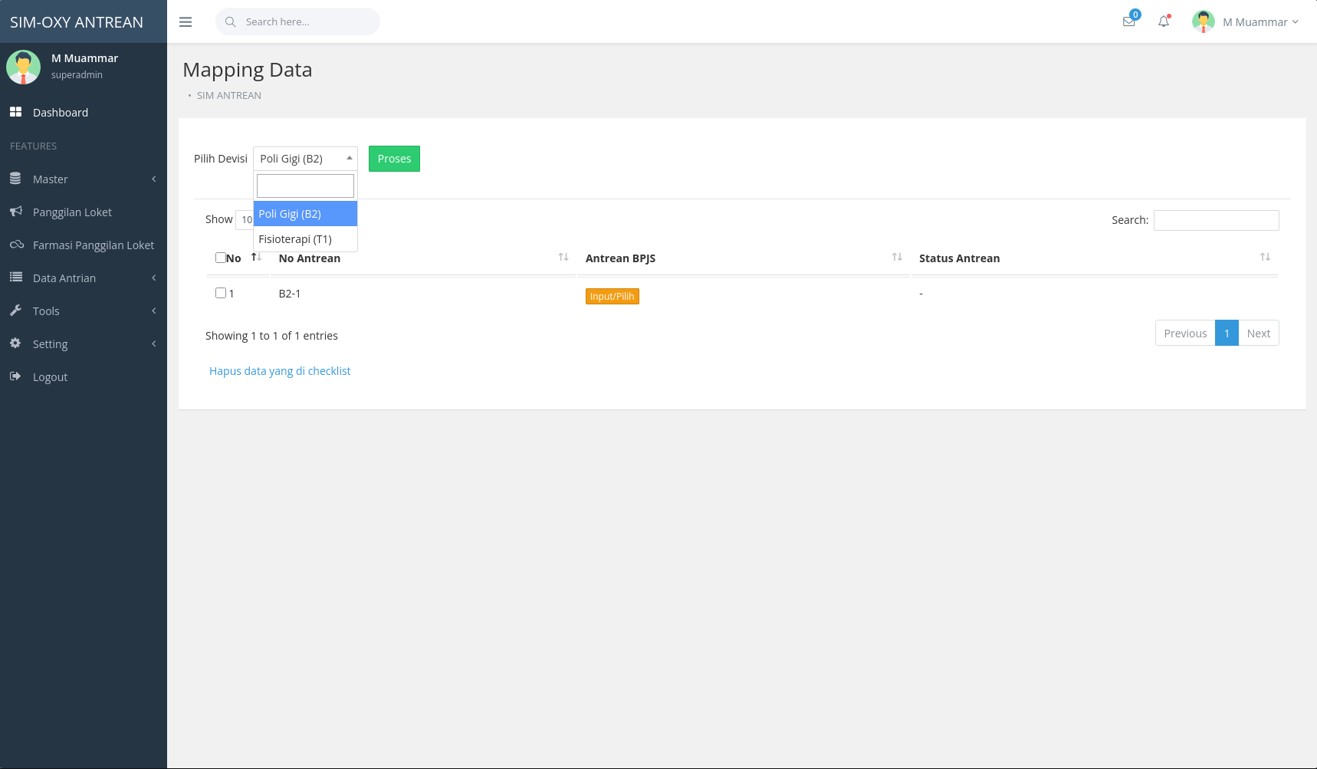Viewport: 1317px width, 769px height.
Task: Select Fisioterapi (T1) option
Action: click(305, 239)
